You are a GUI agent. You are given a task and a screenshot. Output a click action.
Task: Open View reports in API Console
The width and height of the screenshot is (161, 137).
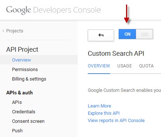[116, 121]
